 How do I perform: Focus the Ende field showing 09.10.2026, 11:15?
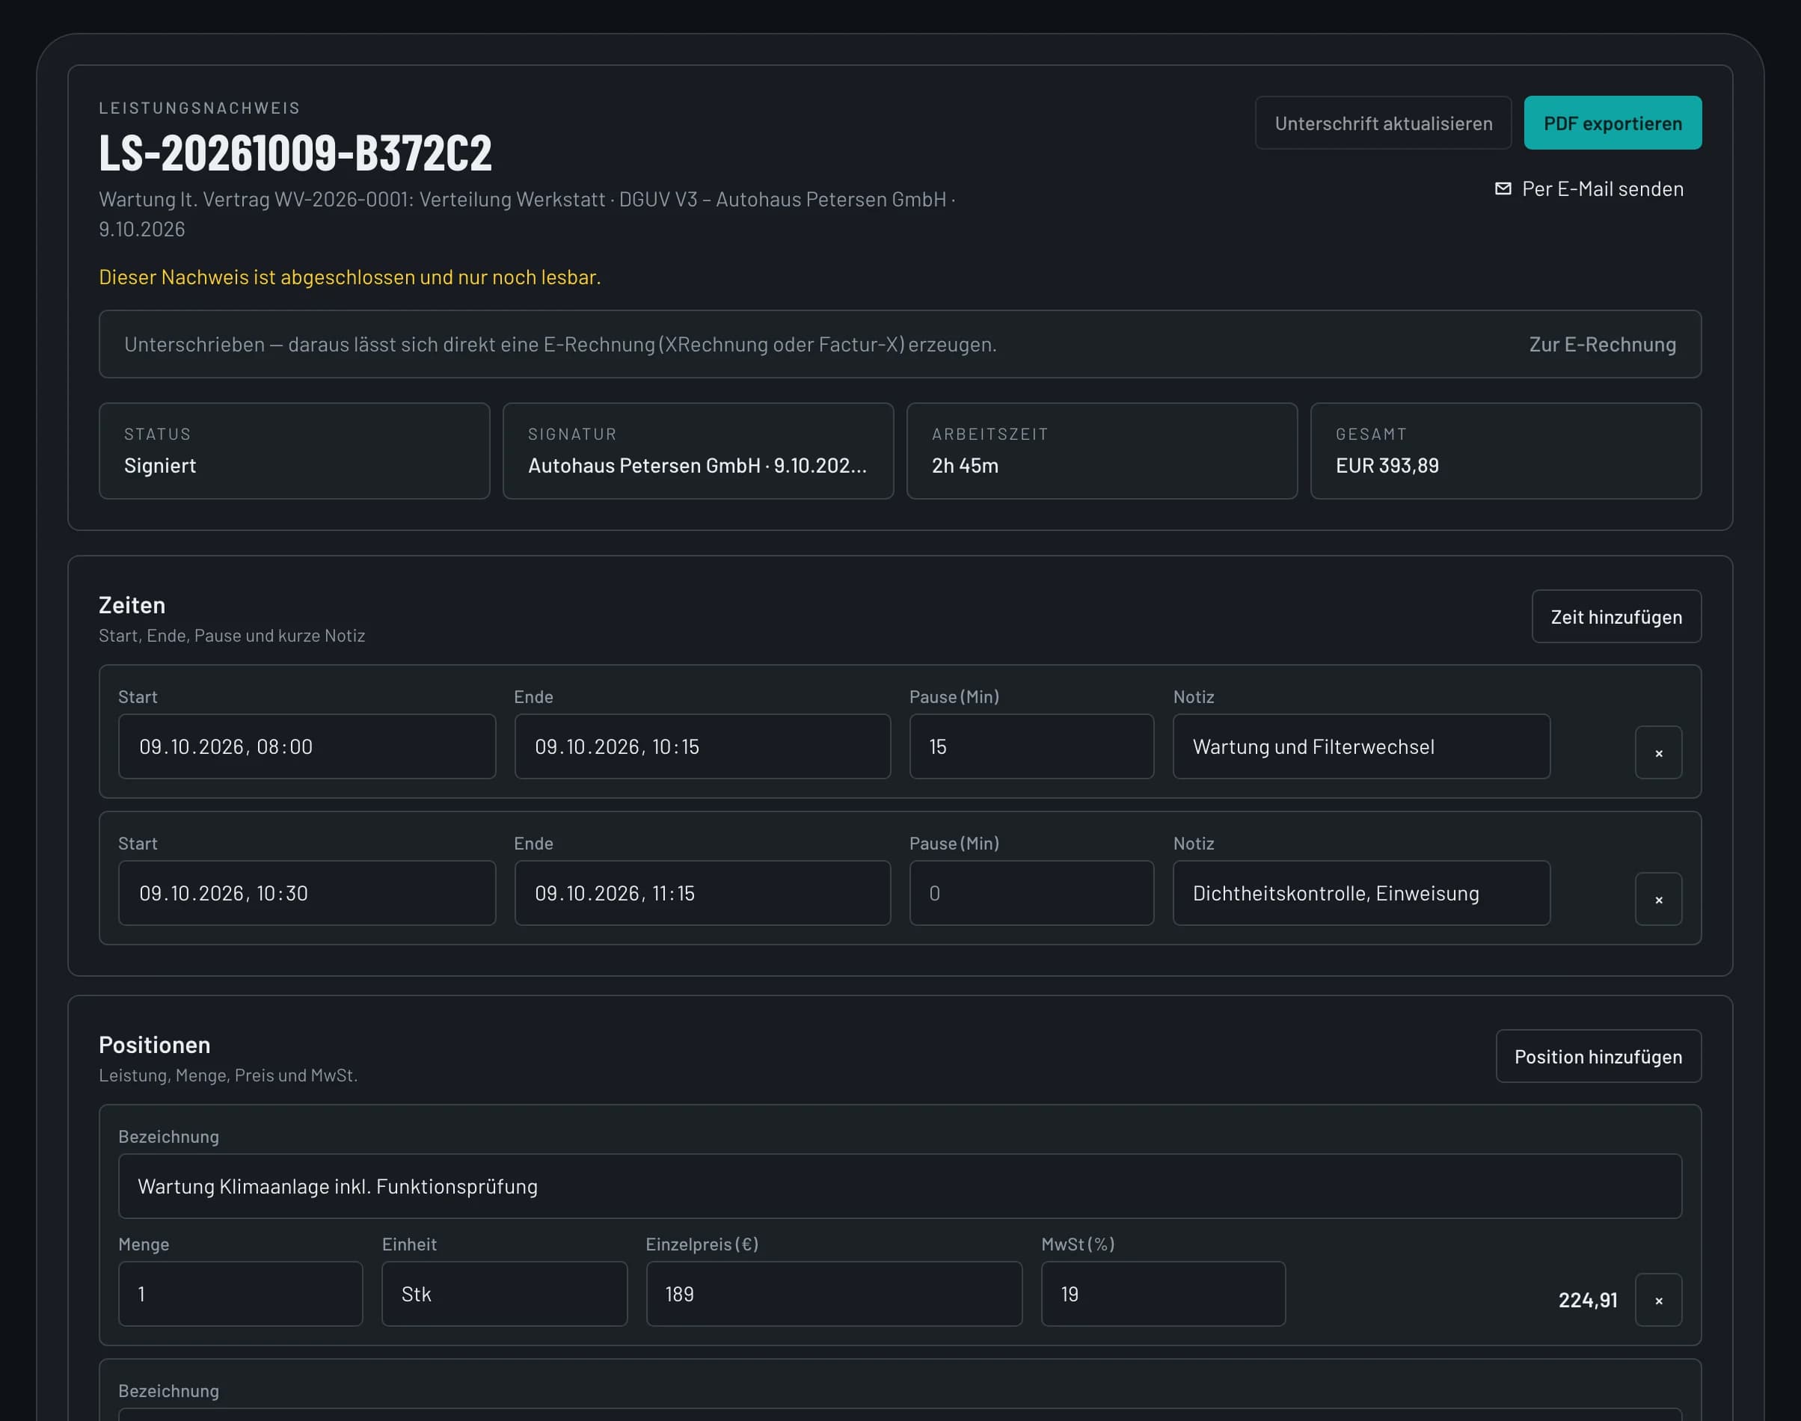702,893
